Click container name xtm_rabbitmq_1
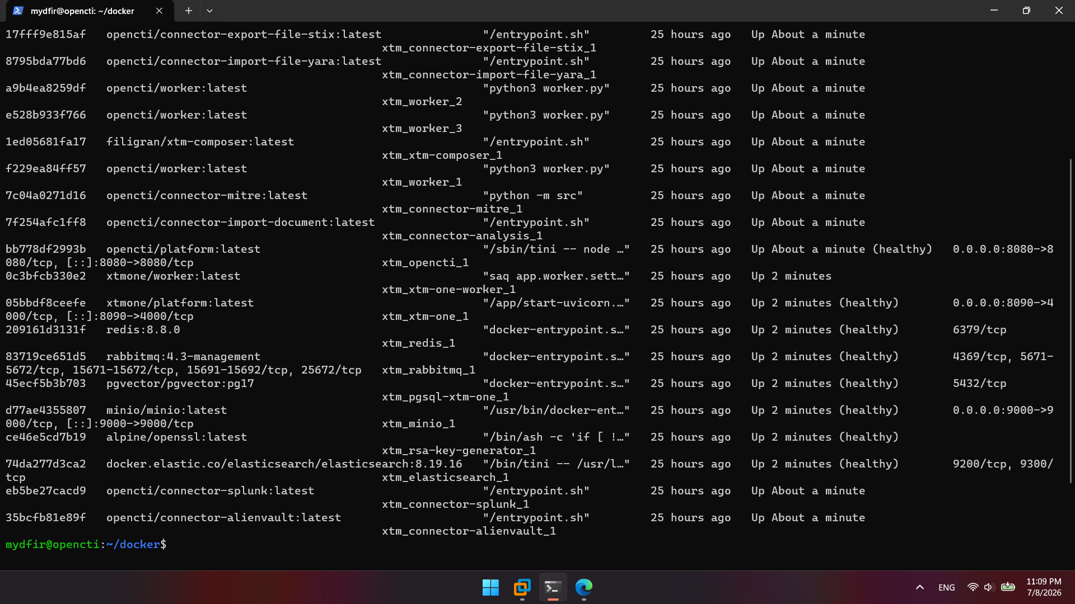The height and width of the screenshot is (604, 1075). pos(429,370)
